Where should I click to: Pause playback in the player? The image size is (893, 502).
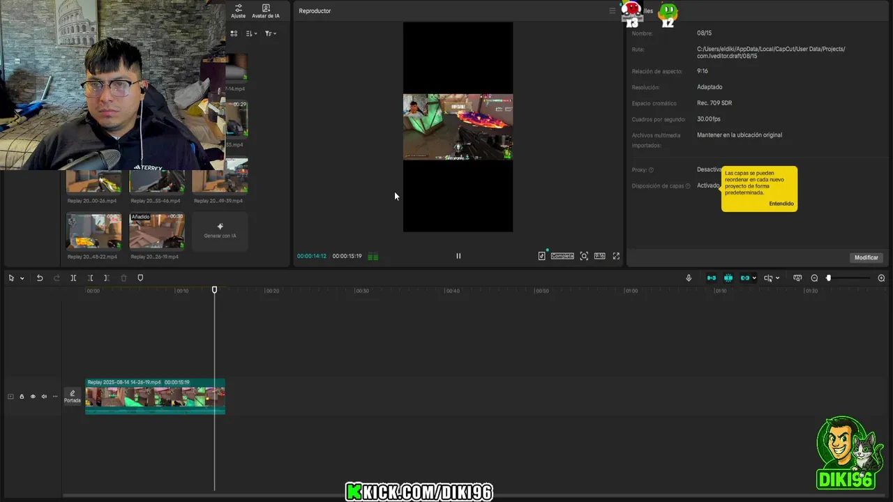(x=458, y=256)
